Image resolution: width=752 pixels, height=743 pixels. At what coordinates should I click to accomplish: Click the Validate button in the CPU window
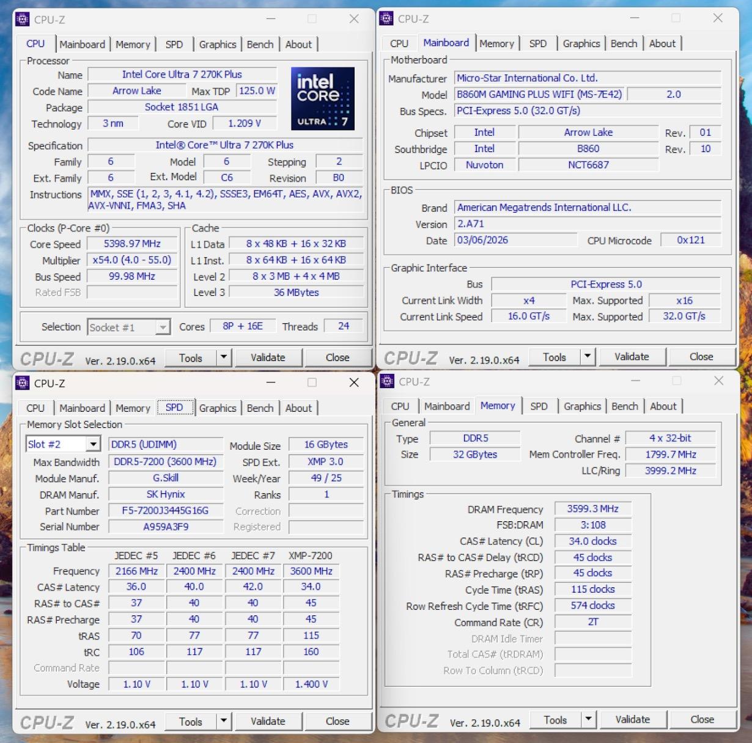(x=268, y=357)
